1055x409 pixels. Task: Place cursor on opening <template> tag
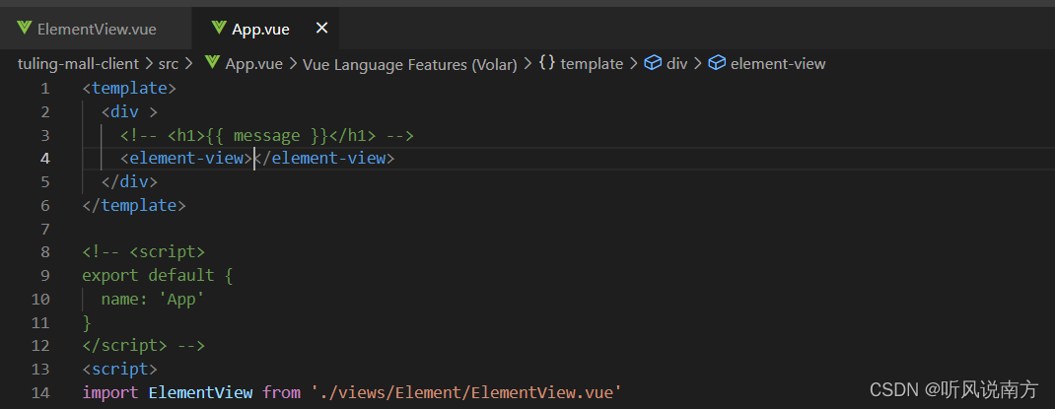tap(129, 89)
